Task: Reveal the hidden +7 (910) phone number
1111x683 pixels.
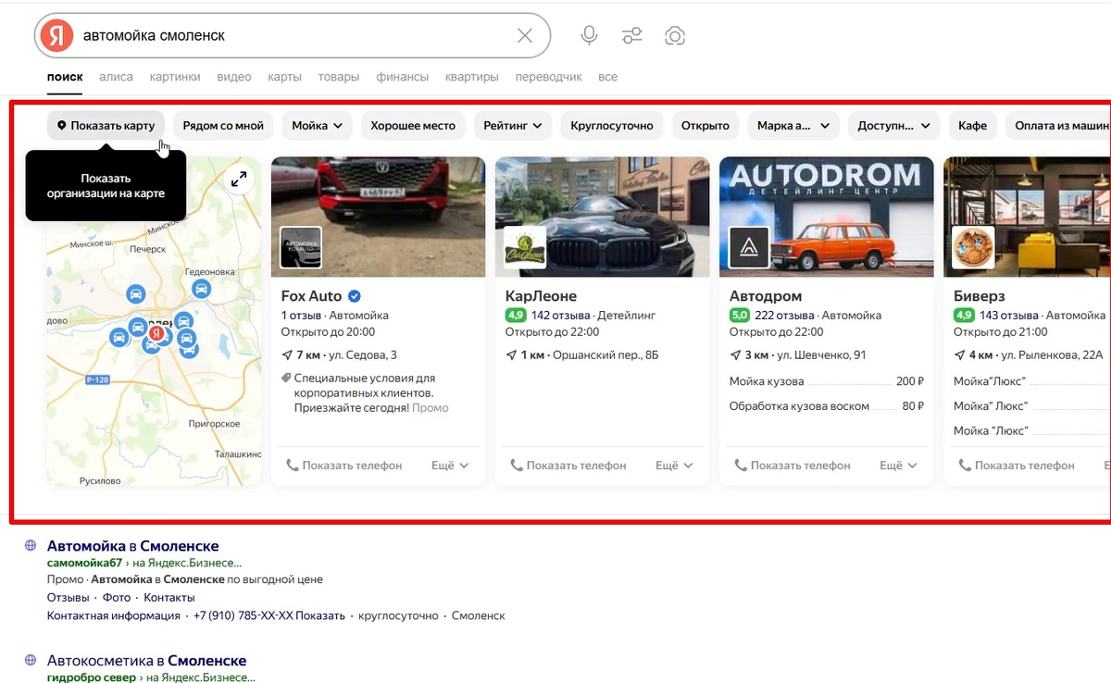Action: pyautogui.click(x=268, y=615)
